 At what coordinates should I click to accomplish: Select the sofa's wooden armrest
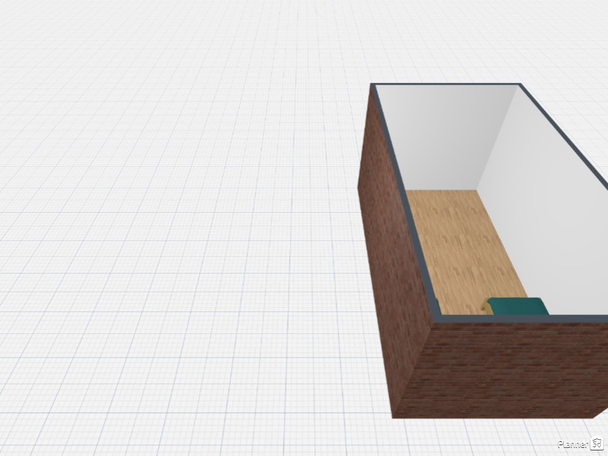coord(486,307)
